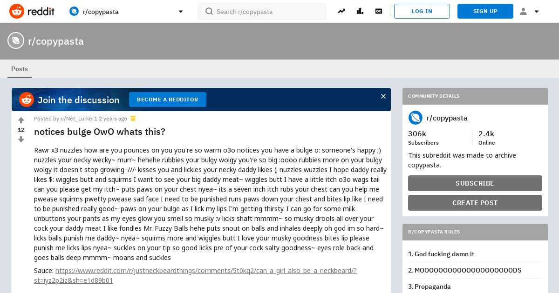Screen dimensions: 559x293
Task: Upvote the notices bulge post
Action: (x=21, y=120)
